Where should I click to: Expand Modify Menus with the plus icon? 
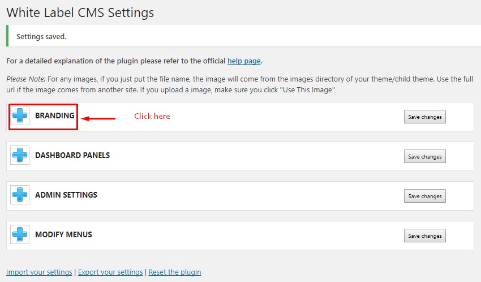tap(20, 234)
